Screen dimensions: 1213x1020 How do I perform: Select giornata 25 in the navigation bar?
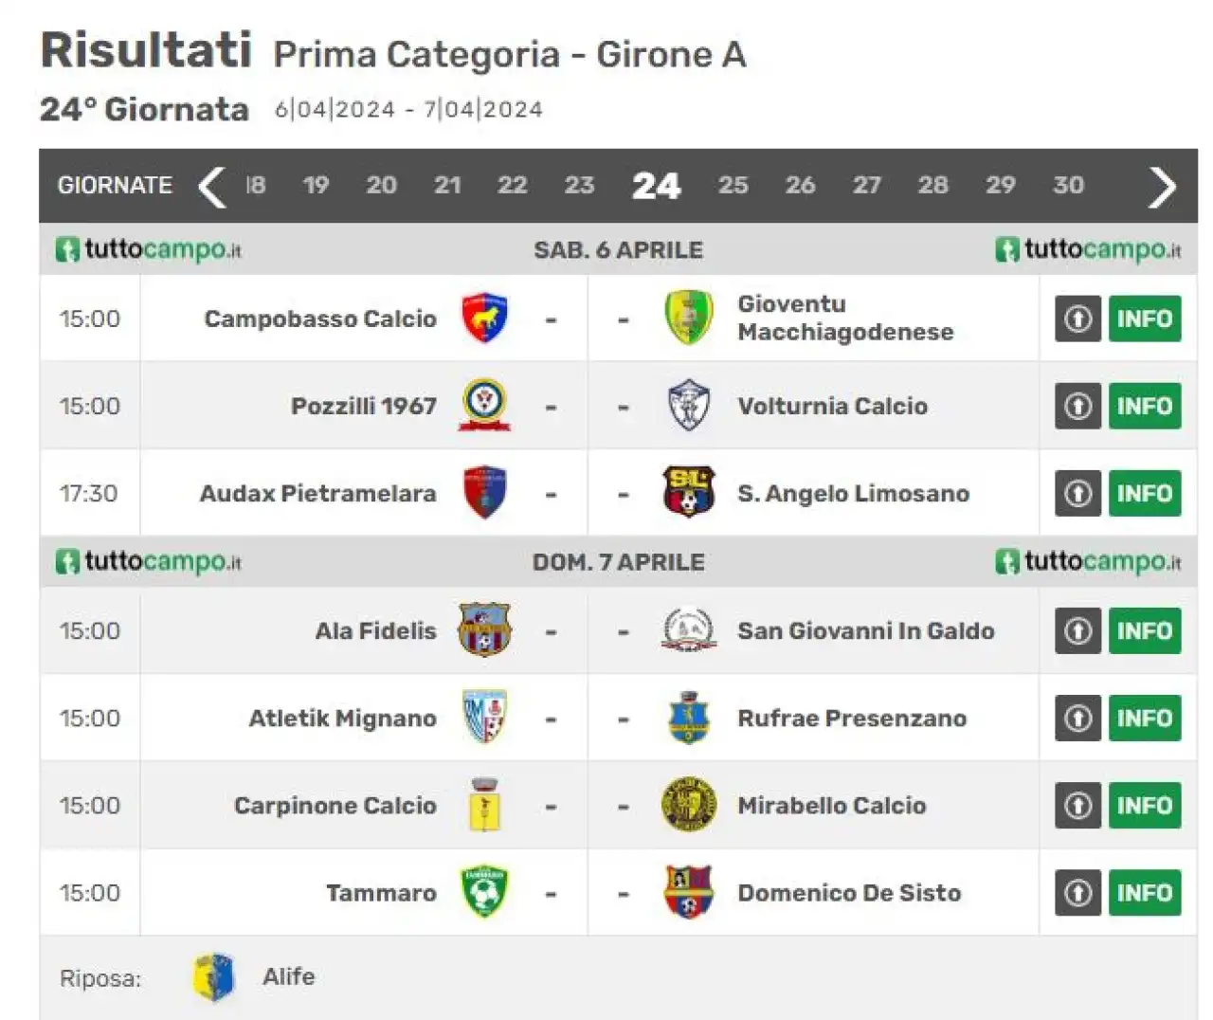(x=733, y=185)
